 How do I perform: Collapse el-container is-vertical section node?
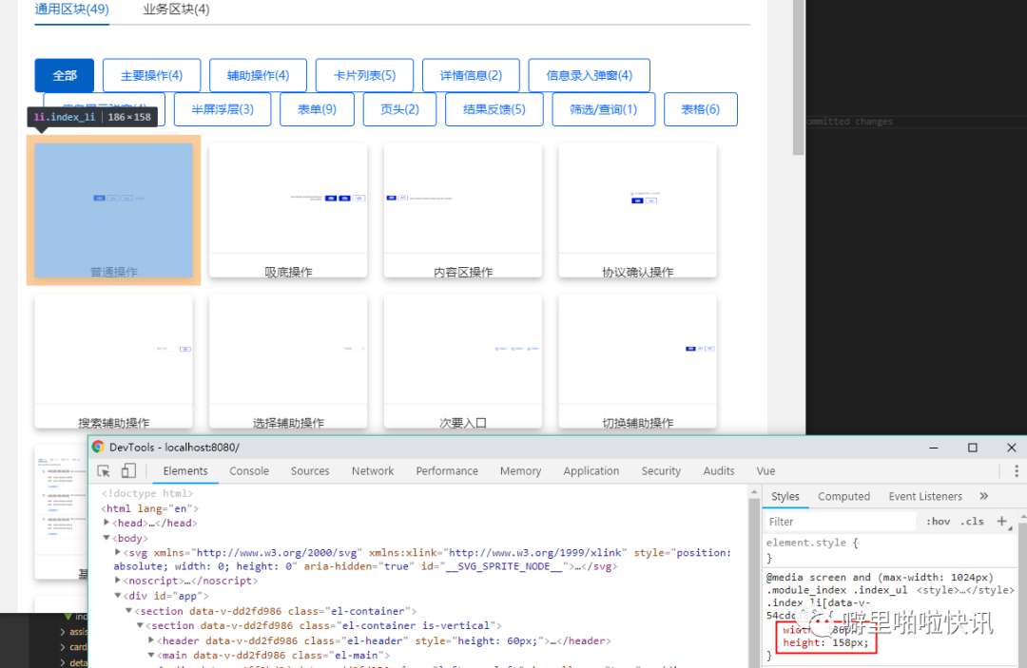[x=140, y=625]
